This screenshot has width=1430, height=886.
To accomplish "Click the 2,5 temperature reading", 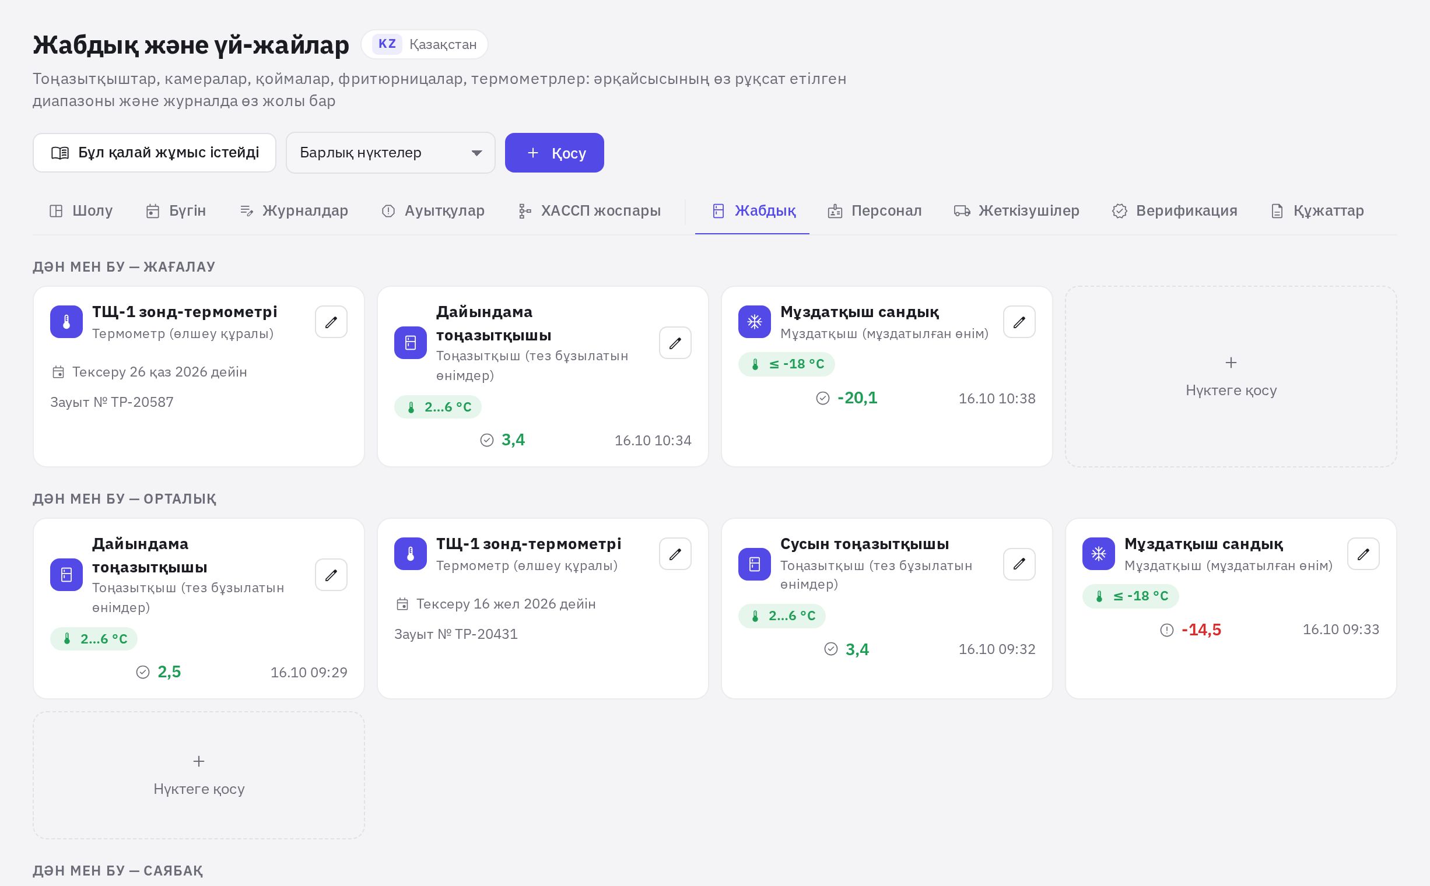I will 170,672.
